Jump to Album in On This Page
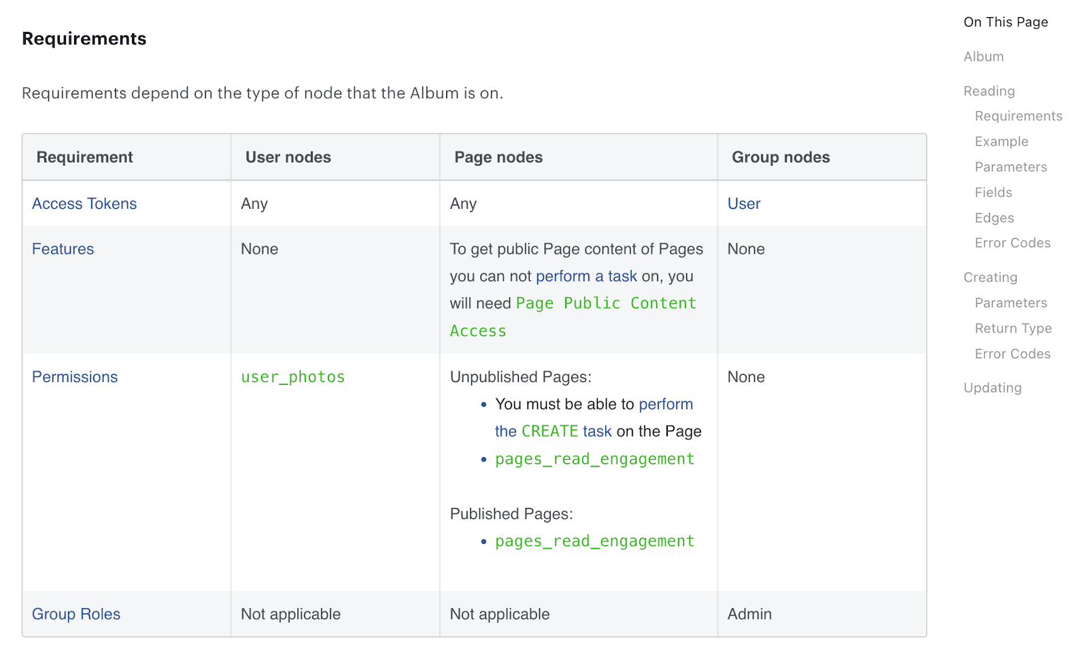The width and height of the screenshot is (1088, 659). click(x=983, y=57)
